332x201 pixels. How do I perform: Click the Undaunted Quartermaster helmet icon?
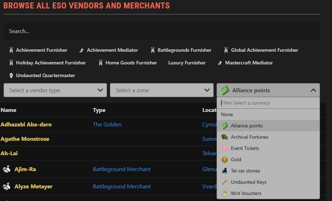point(11,75)
